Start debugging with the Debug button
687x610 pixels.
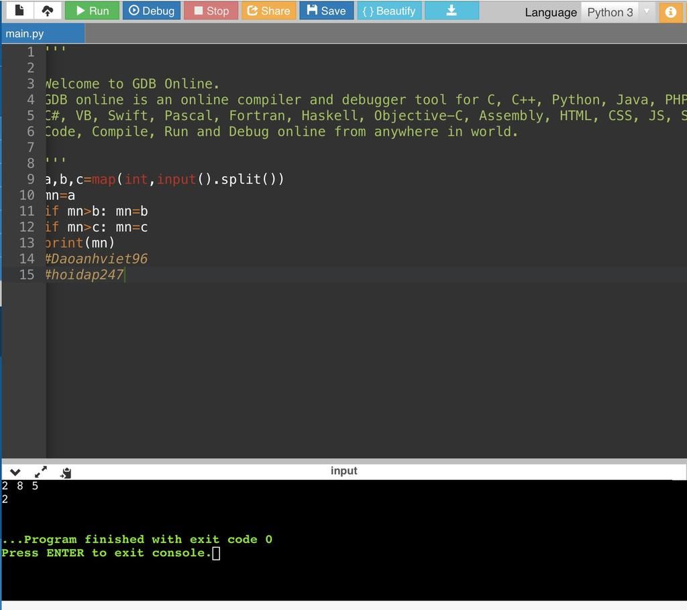click(x=152, y=11)
